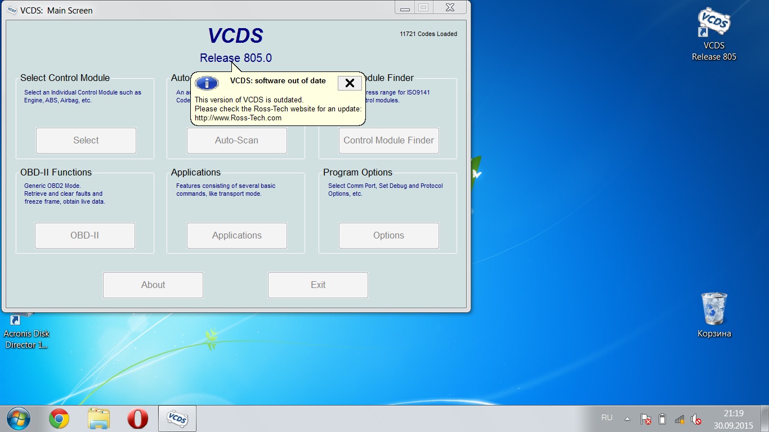Launch Google Chrome from taskbar
Screen dimensions: 769x432
pos(59,419)
